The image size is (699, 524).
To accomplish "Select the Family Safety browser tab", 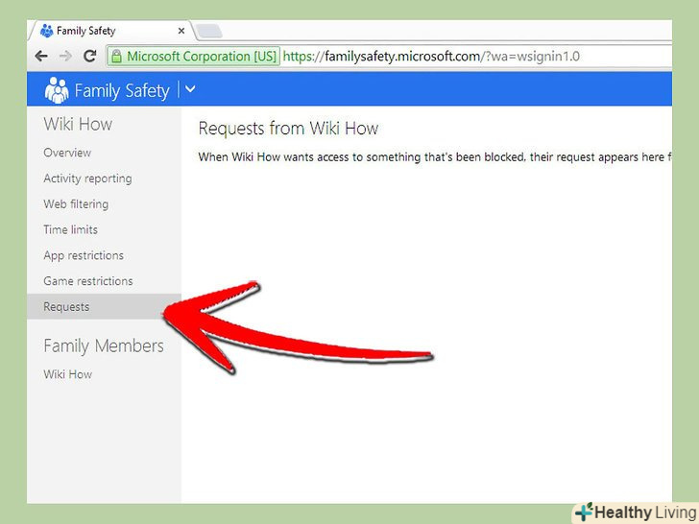I will (x=111, y=31).
